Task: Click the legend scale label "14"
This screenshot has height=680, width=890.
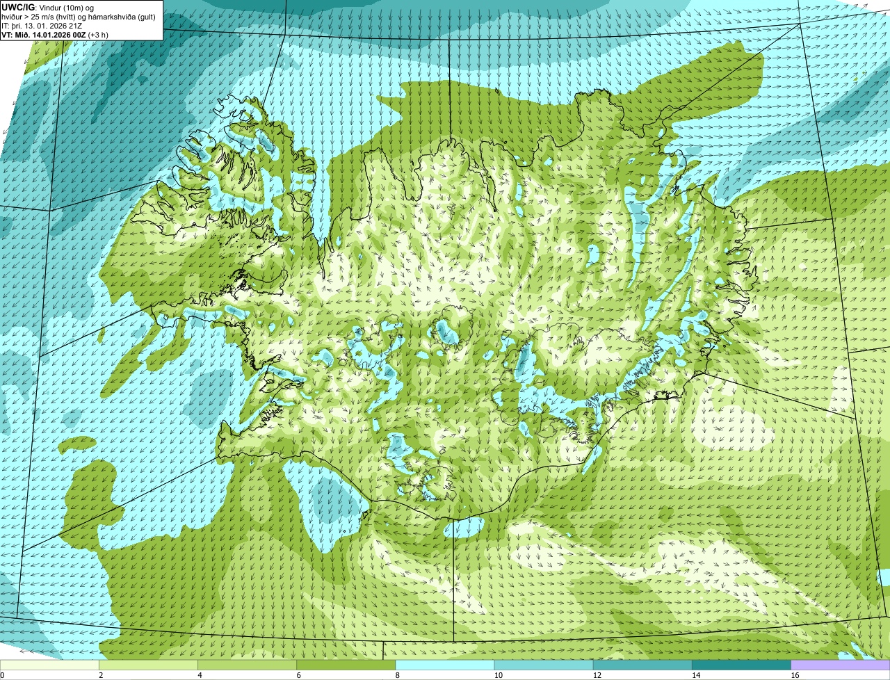Action: tap(696, 675)
